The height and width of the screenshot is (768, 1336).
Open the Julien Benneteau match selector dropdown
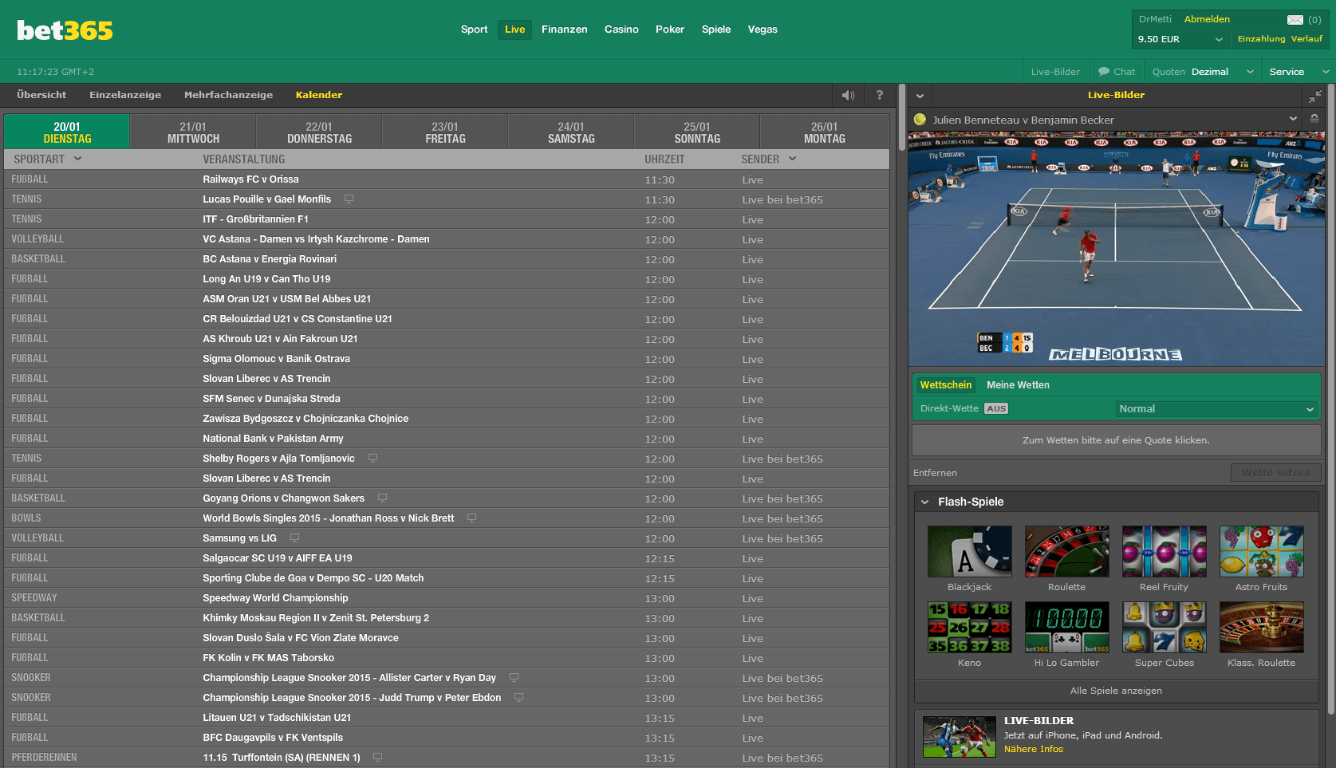[x=1292, y=120]
